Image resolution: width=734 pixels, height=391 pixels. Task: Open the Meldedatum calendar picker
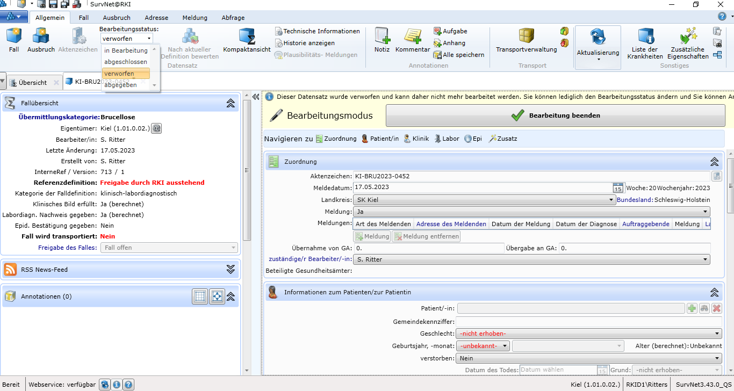[x=618, y=188]
